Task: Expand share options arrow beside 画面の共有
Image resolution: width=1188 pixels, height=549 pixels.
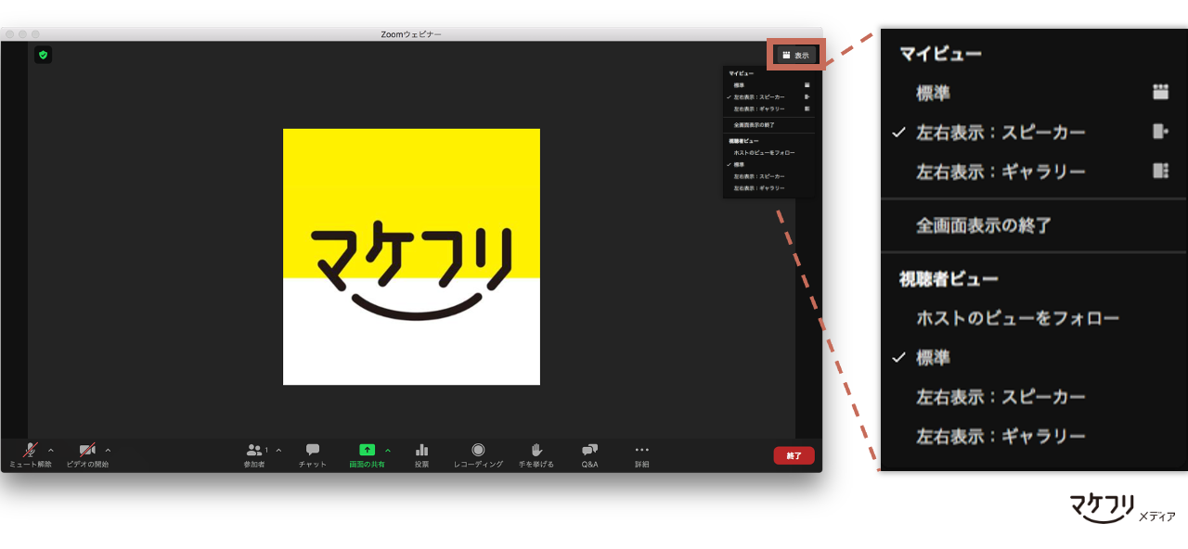Action: pyautogui.click(x=388, y=450)
